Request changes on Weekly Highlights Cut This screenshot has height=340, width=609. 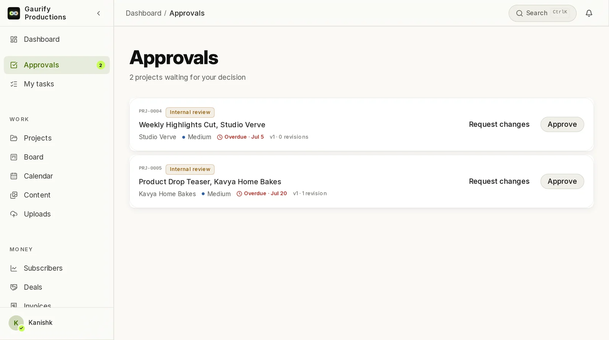499,124
